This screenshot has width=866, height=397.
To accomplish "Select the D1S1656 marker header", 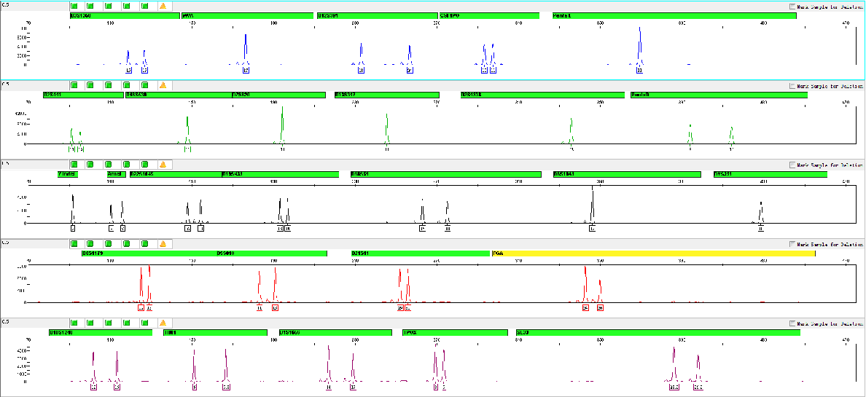I will (x=335, y=333).
